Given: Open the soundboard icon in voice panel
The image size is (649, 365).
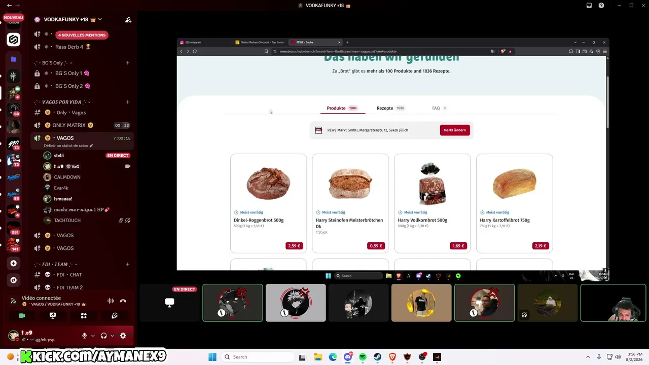Looking at the screenshot, I should coord(115,315).
